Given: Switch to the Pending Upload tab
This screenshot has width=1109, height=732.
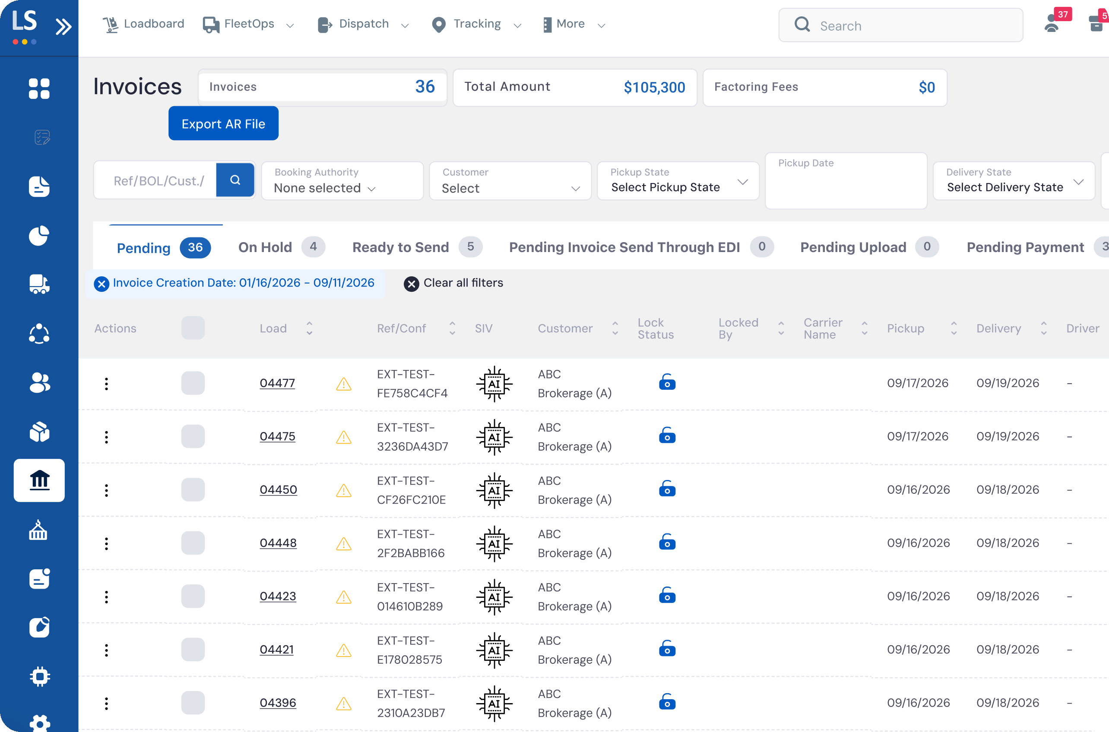Looking at the screenshot, I should click(x=869, y=246).
